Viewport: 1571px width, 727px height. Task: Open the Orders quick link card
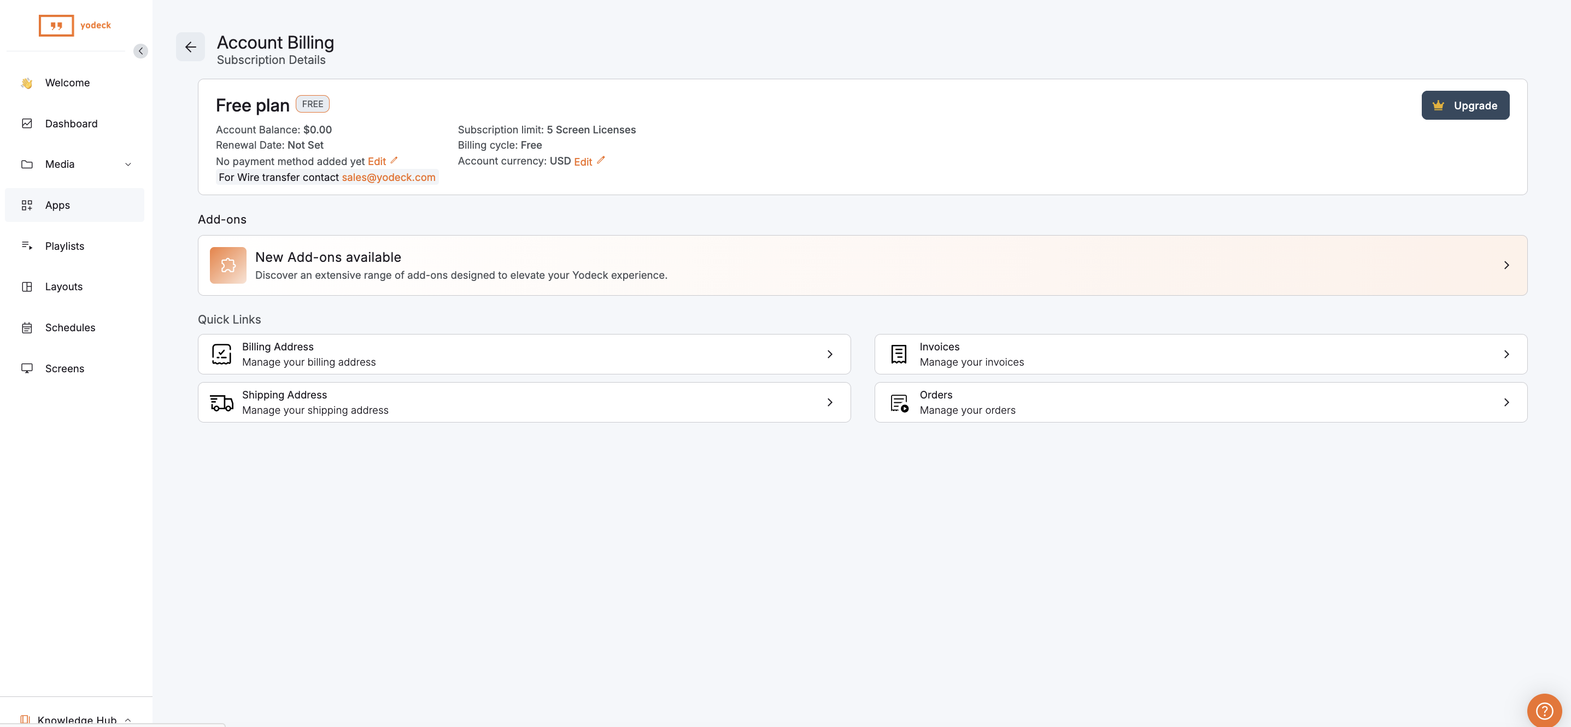[1200, 402]
